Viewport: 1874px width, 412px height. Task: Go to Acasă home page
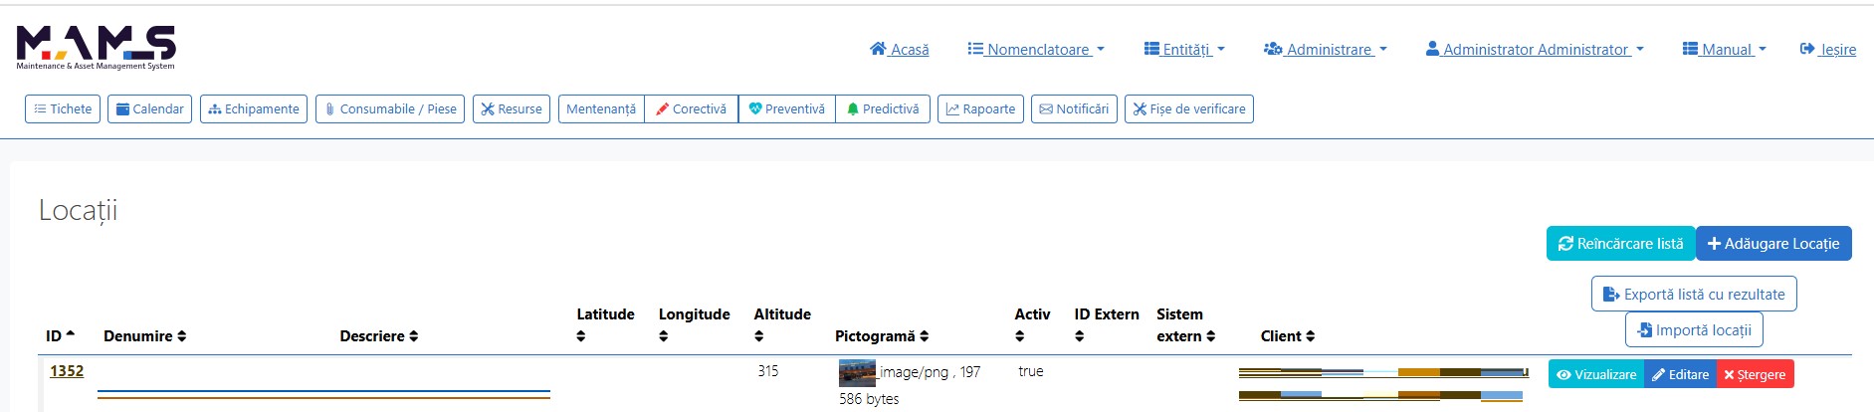tap(900, 49)
